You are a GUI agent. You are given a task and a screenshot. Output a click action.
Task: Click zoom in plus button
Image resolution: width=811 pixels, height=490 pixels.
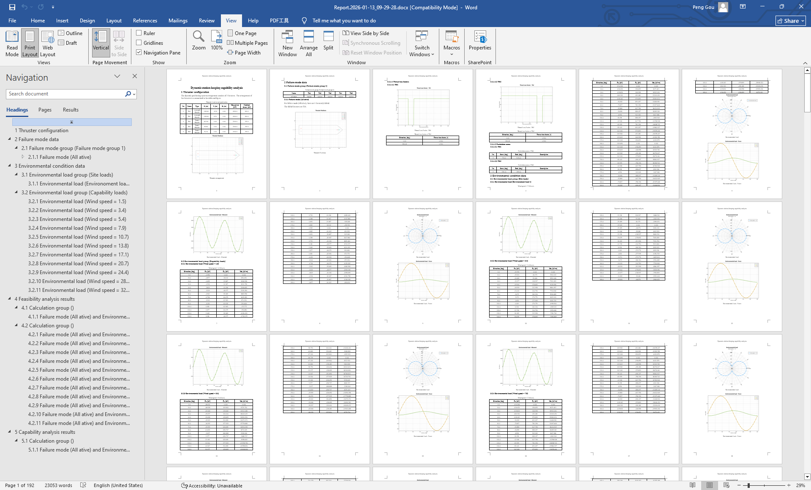pyautogui.click(x=789, y=485)
